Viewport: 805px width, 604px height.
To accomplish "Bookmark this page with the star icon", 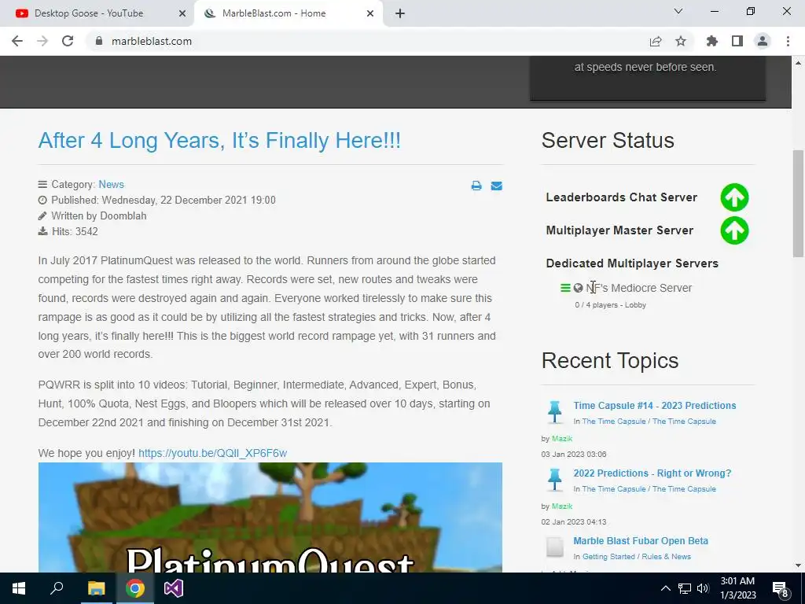I will tap(681, 41).
